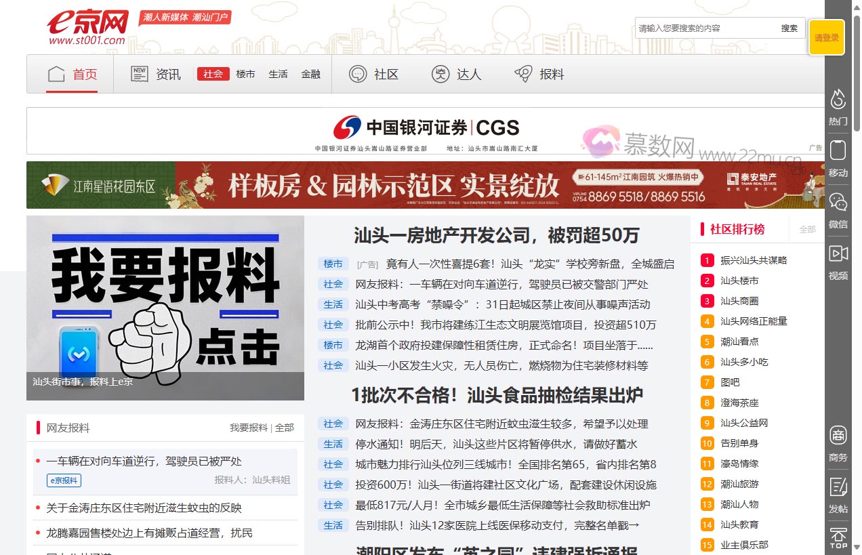Click the 商务 business icon
The width and height of the screenshot is (862, 555).
[838, 435]
